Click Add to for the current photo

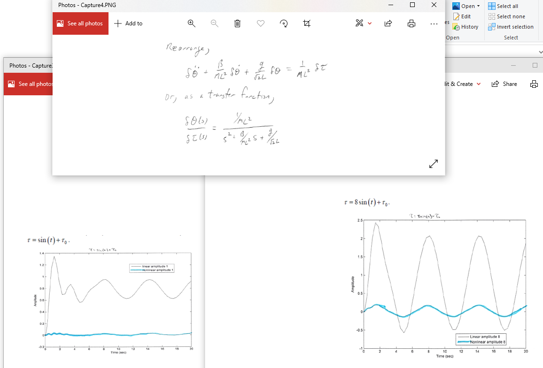point(128,23)
